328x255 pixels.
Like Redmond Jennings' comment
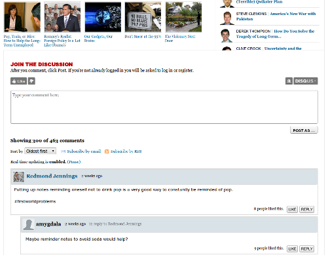point(292,209)
